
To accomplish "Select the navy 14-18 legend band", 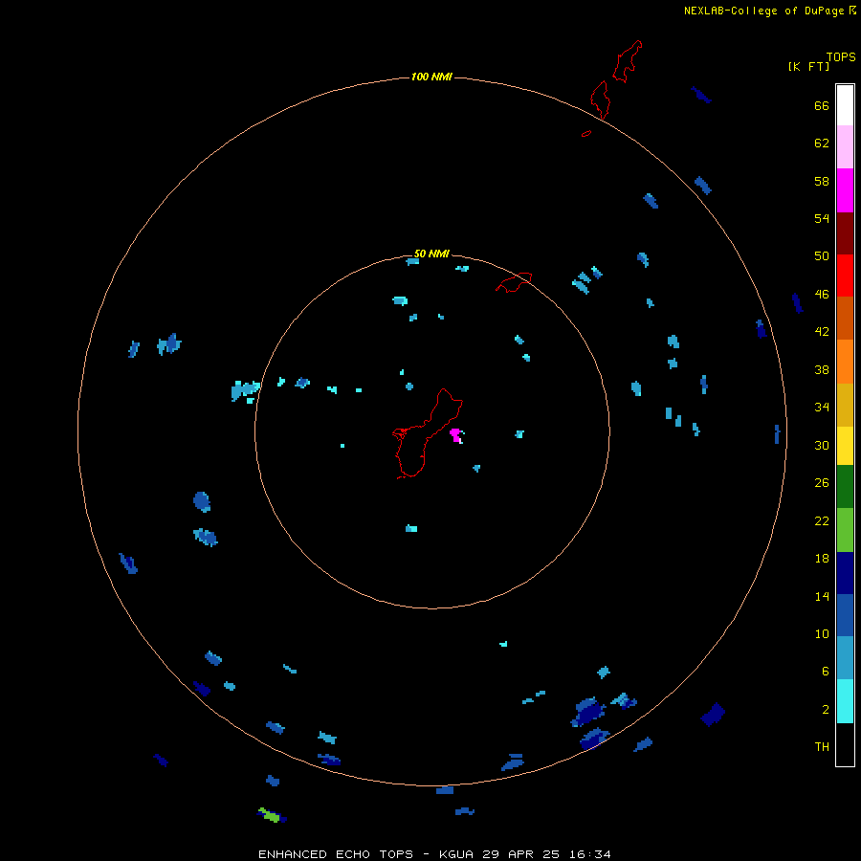I will [x=845, y=573].
